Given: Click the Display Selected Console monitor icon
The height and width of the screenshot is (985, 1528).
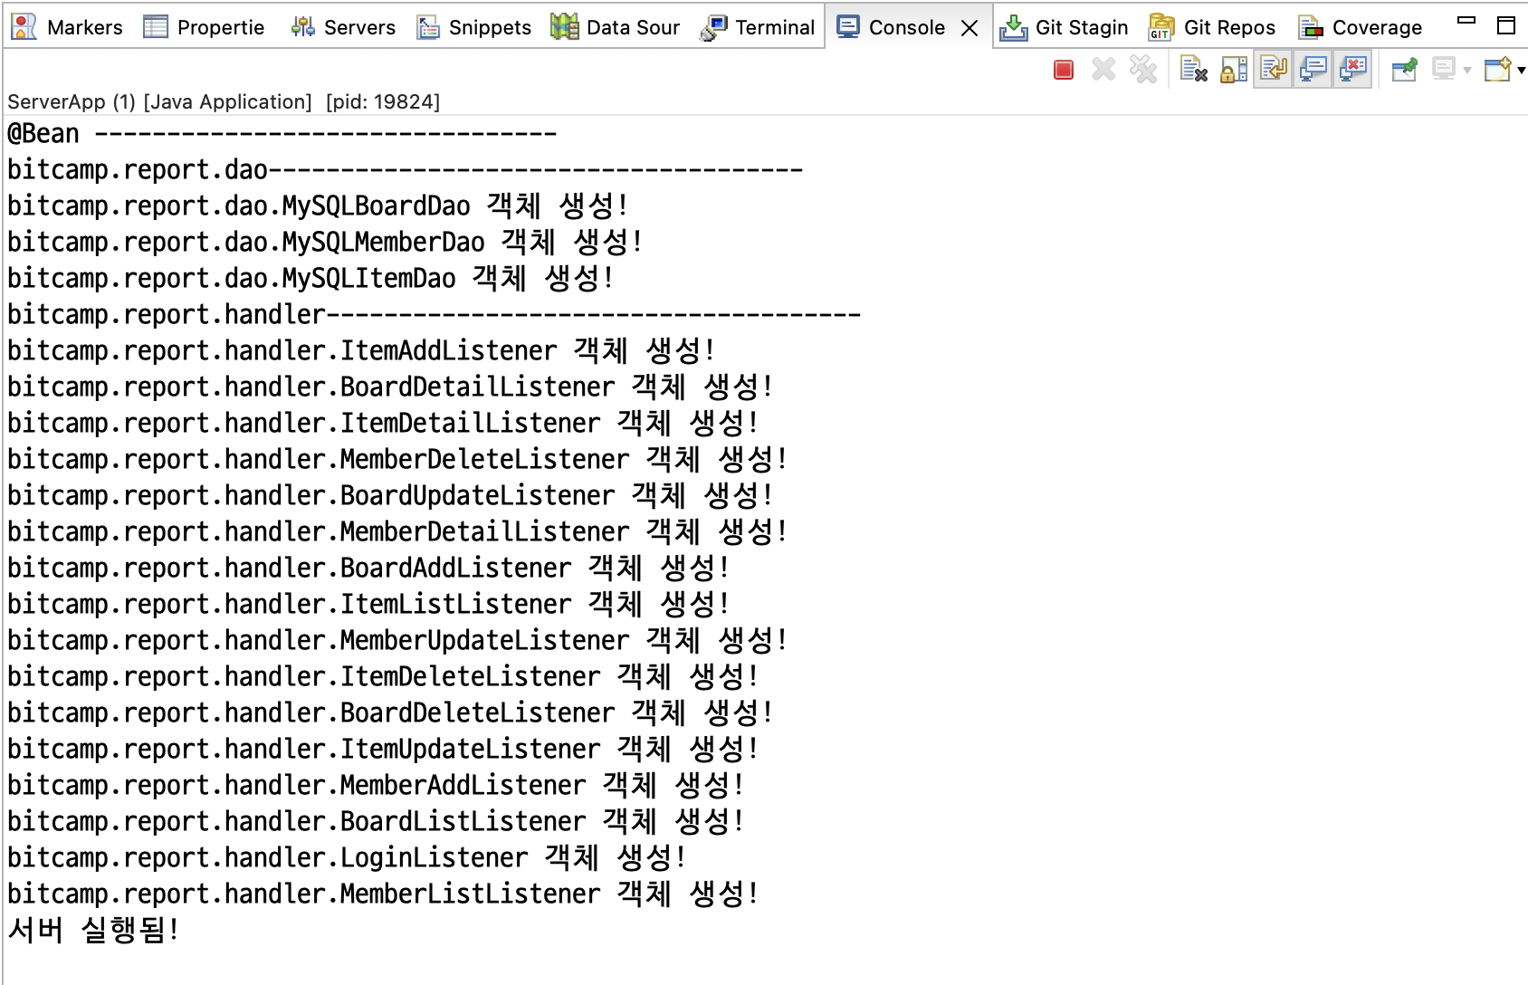Looking at the screenshot, I should [x=1444, y=70].
